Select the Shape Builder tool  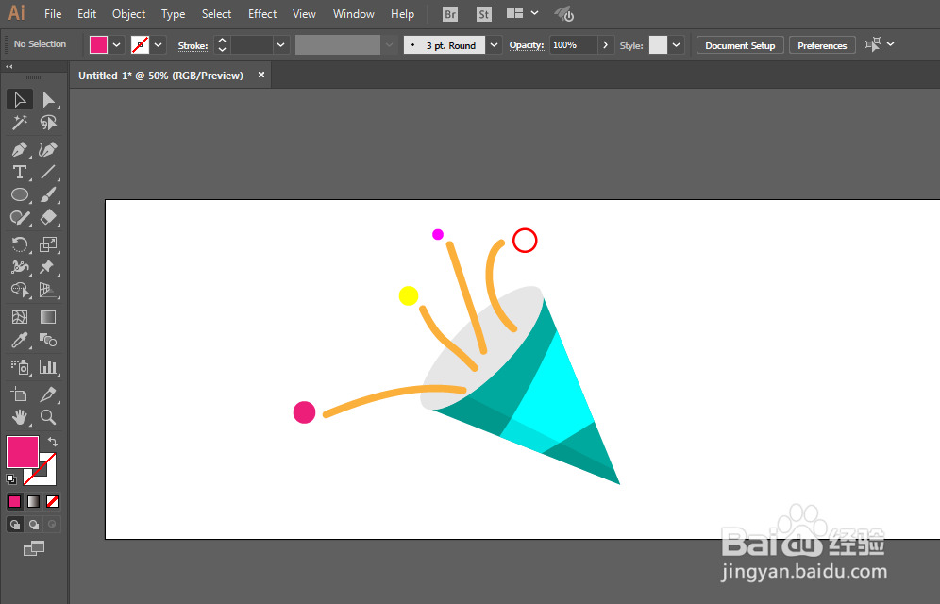pyautogui.click(x=20, y=290)
